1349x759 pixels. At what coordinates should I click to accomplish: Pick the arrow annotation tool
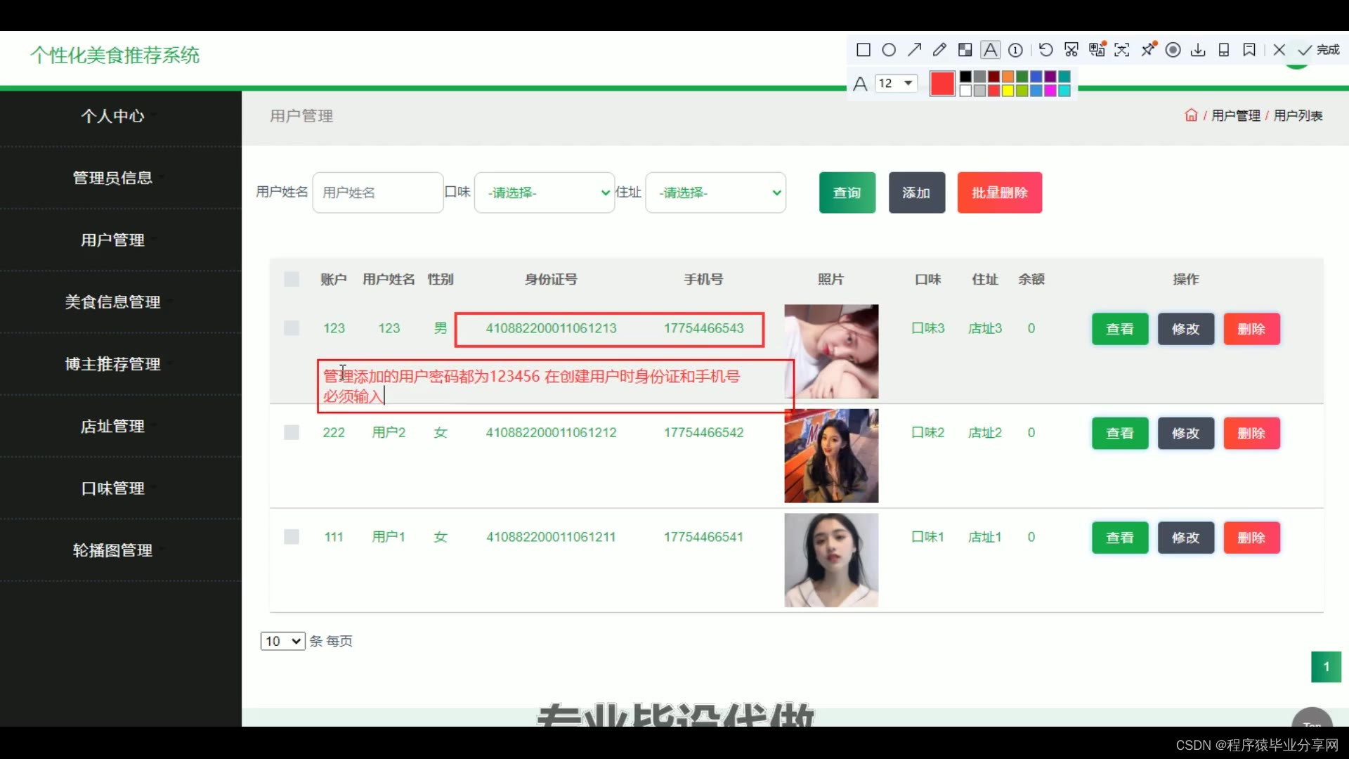coord(914,50)
